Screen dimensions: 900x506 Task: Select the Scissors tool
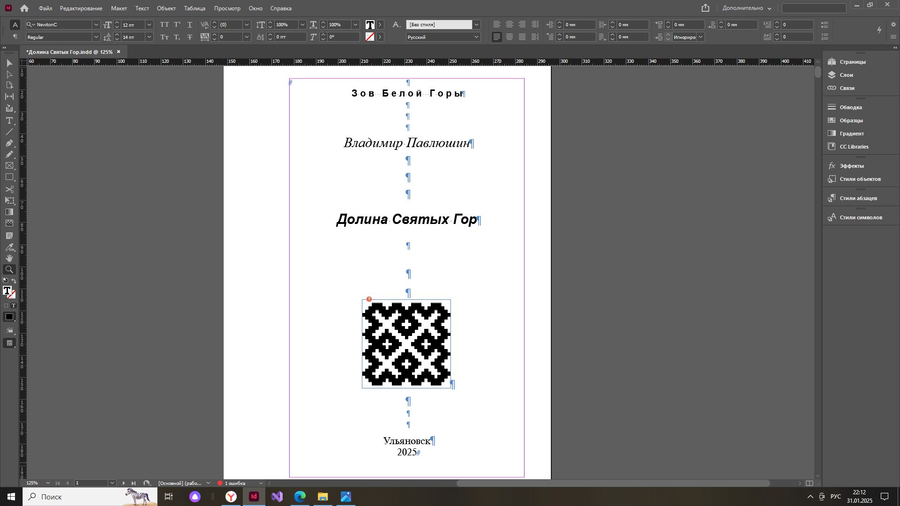tap(9, 189)
